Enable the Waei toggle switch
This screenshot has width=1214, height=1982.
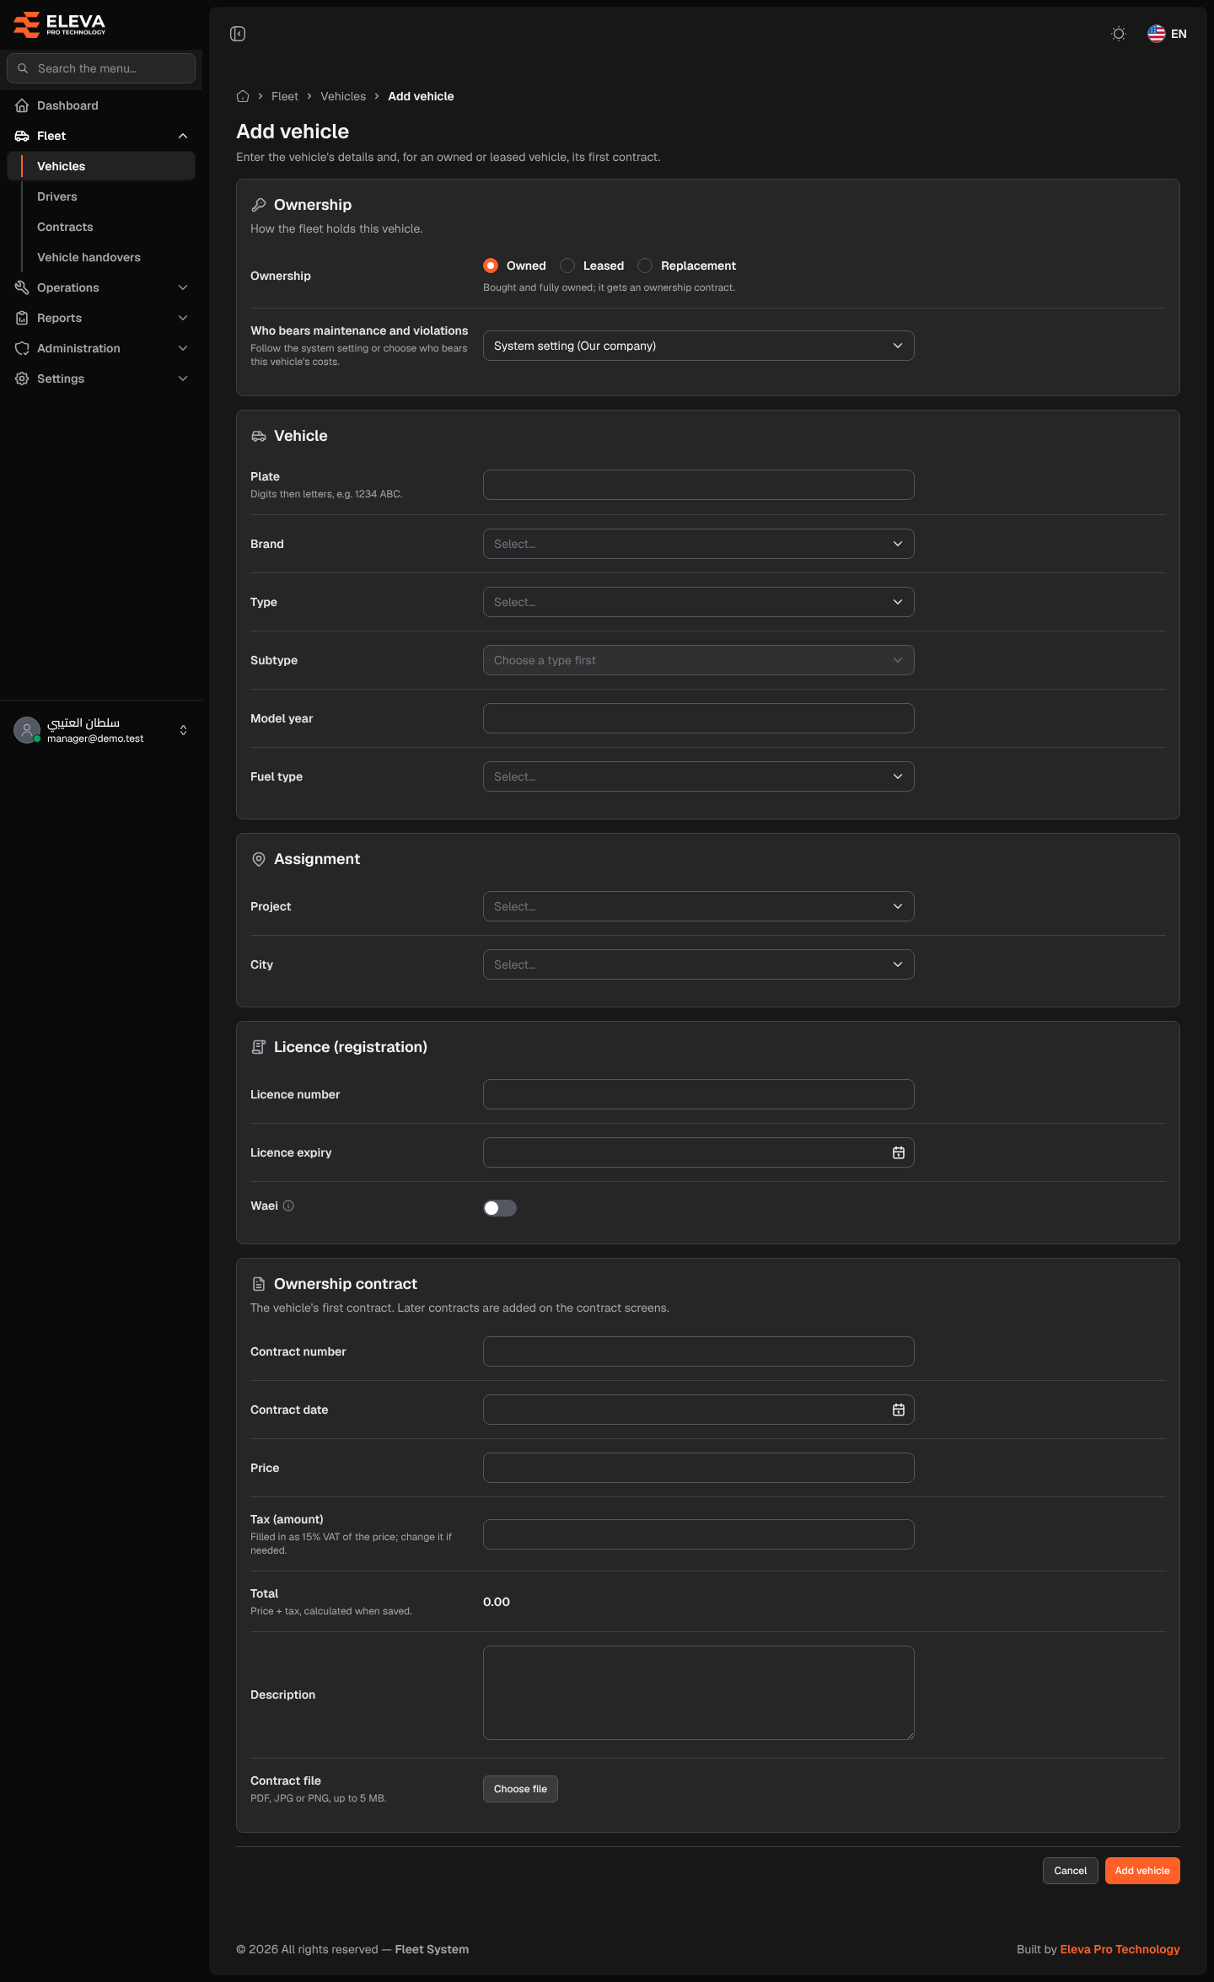[500, 1208]
